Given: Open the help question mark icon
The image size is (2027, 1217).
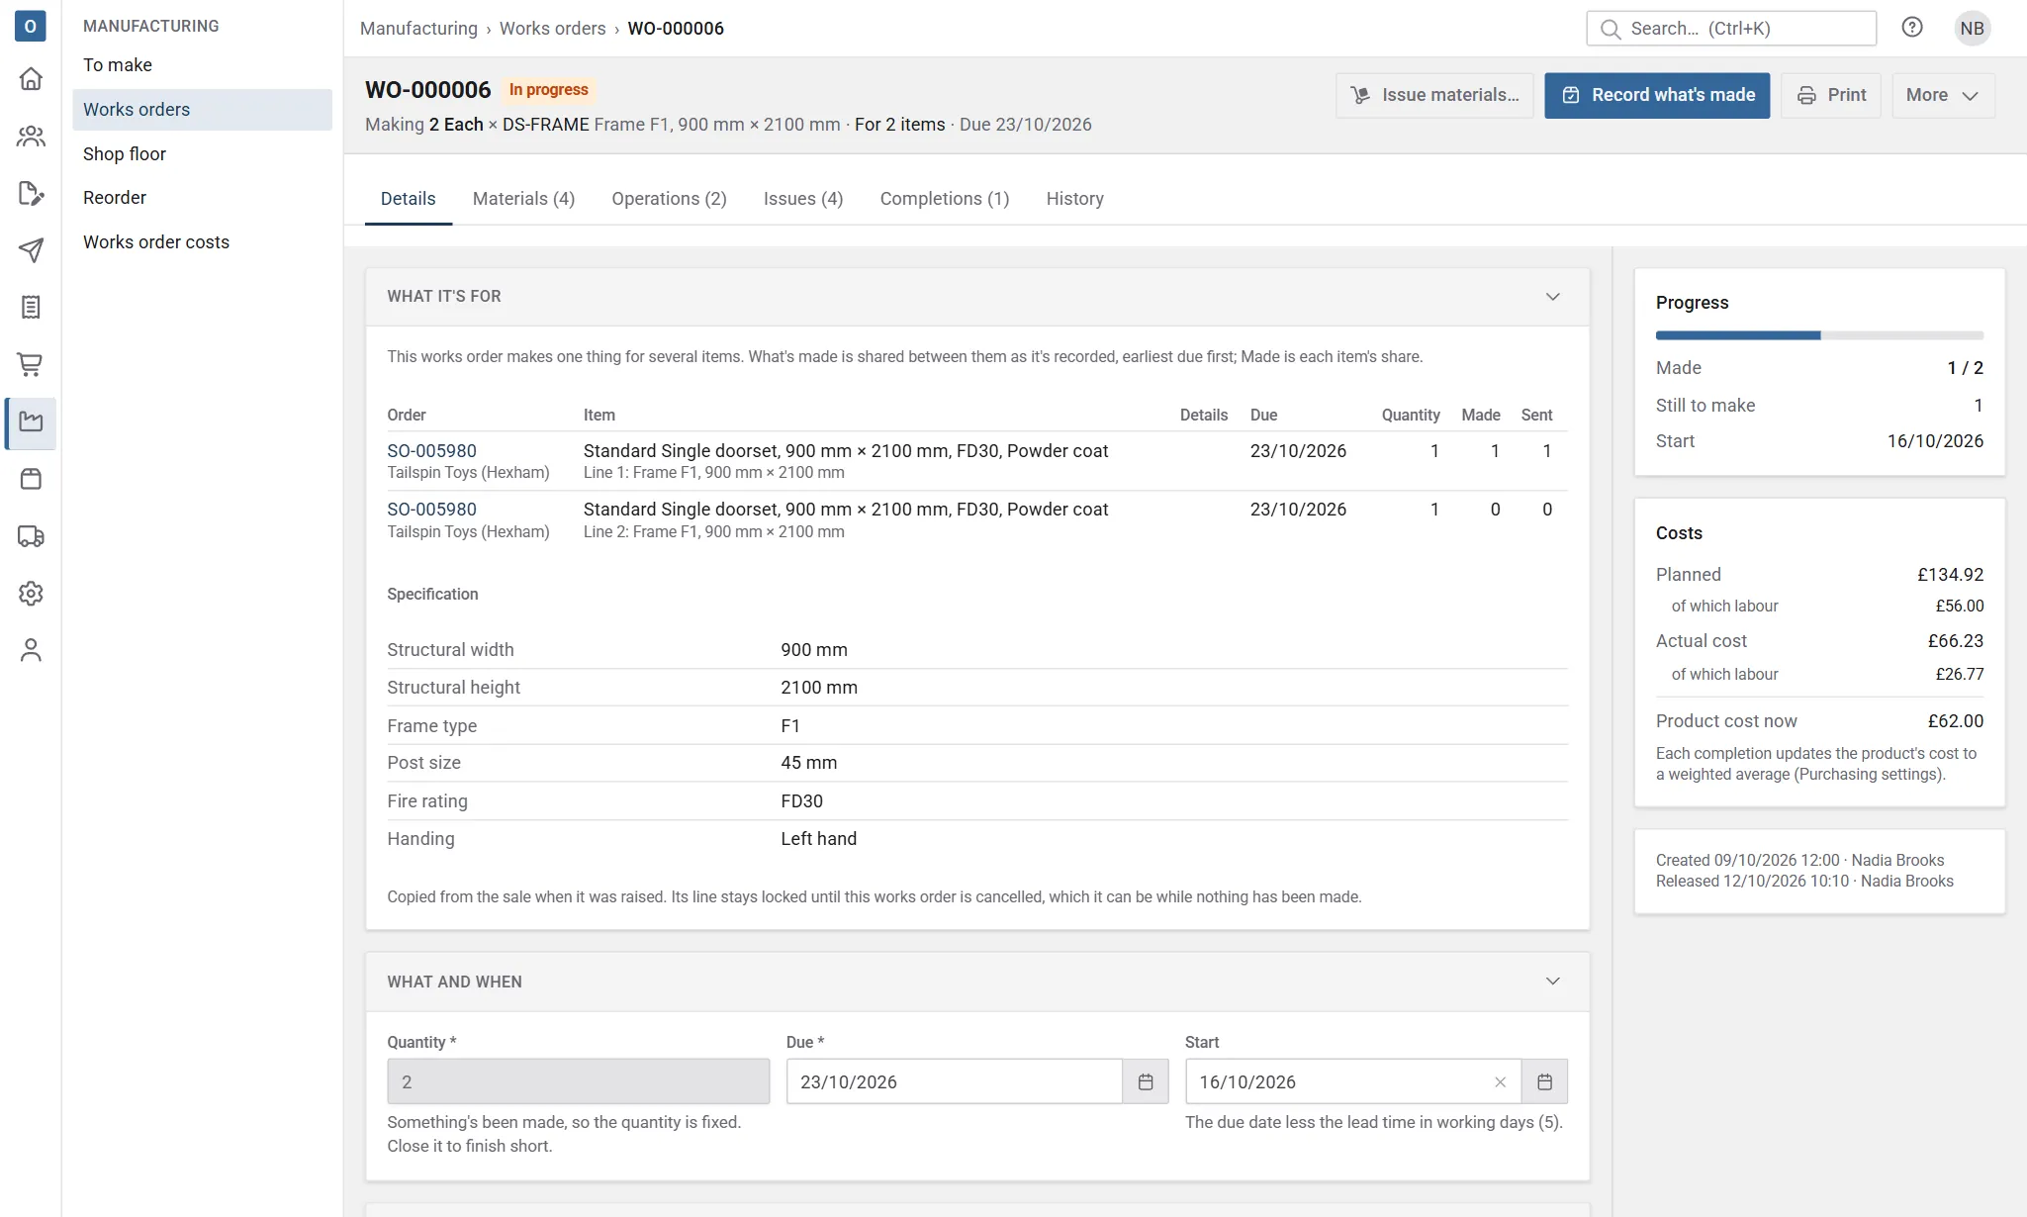Looking at the screenshot, I should [x=1912, y=28].
